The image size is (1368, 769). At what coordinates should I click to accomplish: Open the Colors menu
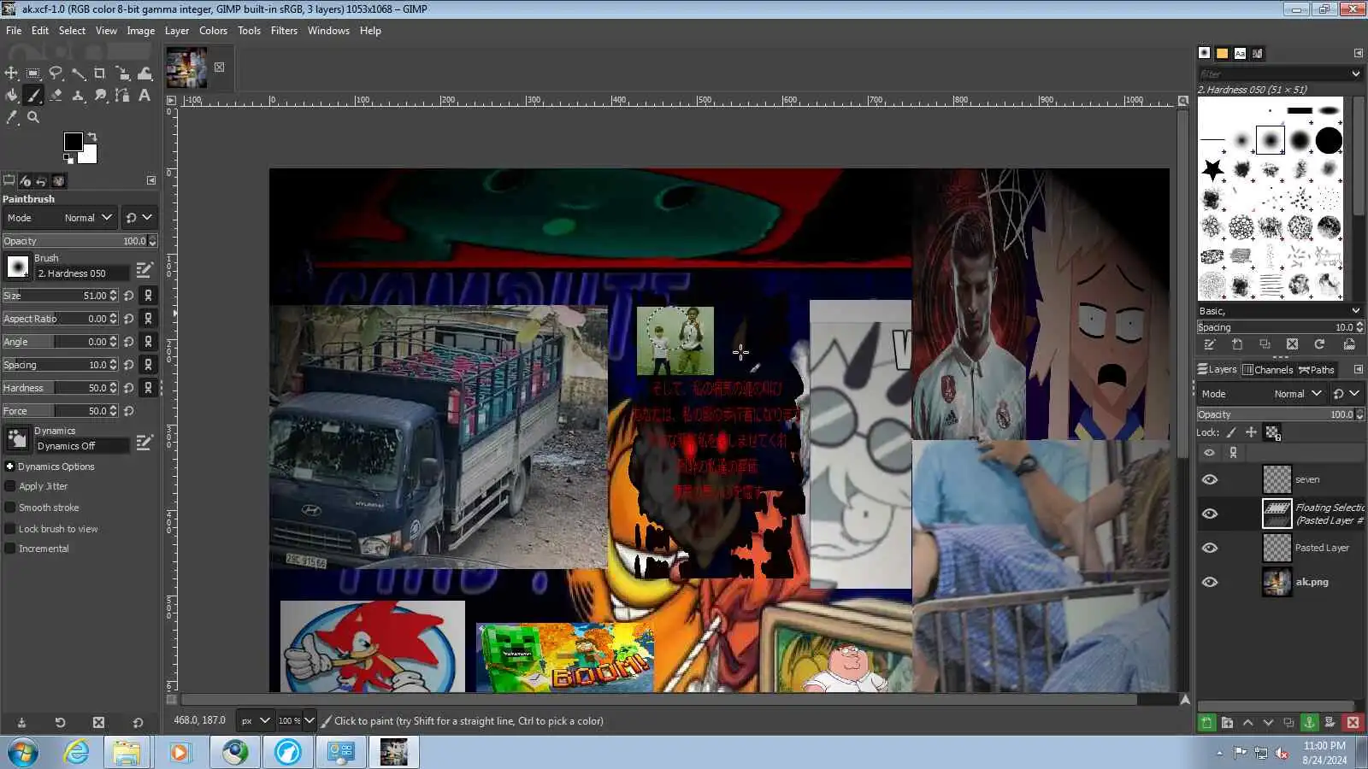tap(213, 31)
